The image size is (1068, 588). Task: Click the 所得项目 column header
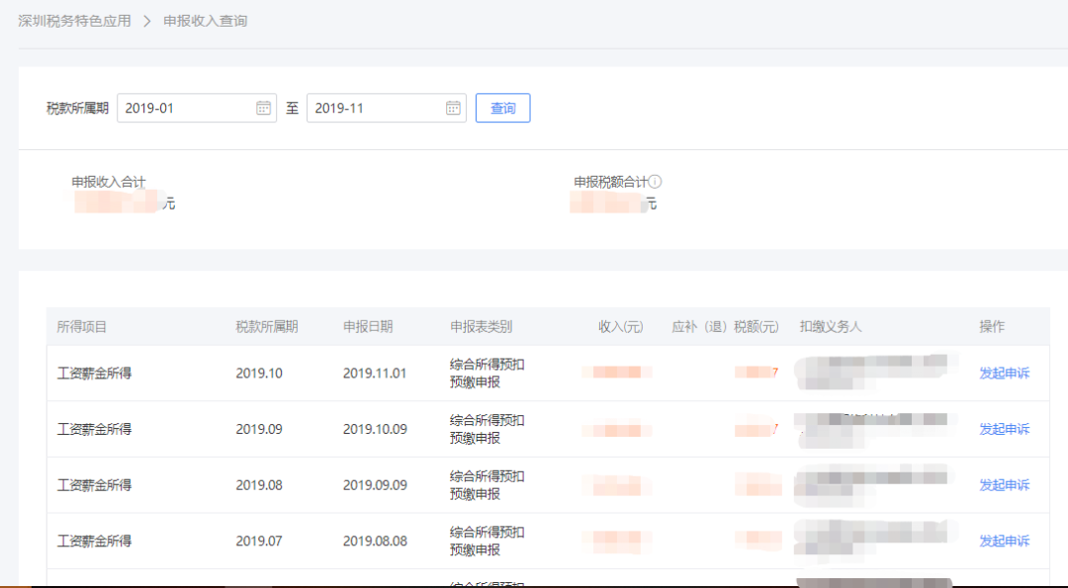coord(82,326)
